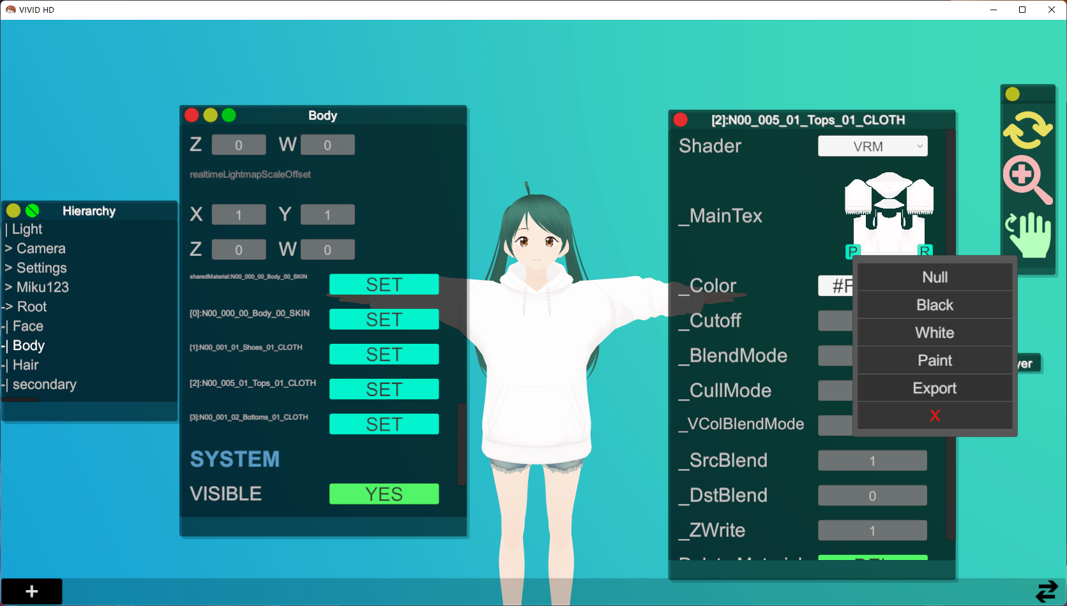Click the _DstBlend value field
This screenshot has height=606, width=1067.
point(872,496)
